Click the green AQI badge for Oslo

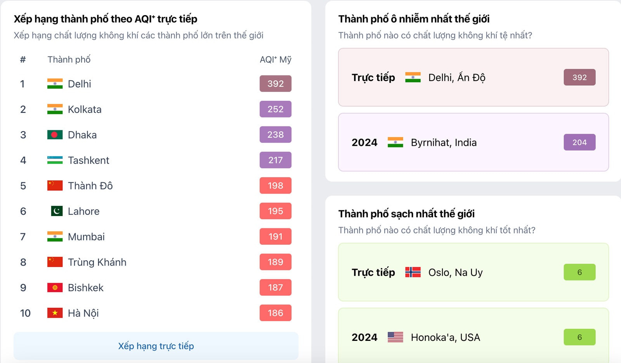579,272
